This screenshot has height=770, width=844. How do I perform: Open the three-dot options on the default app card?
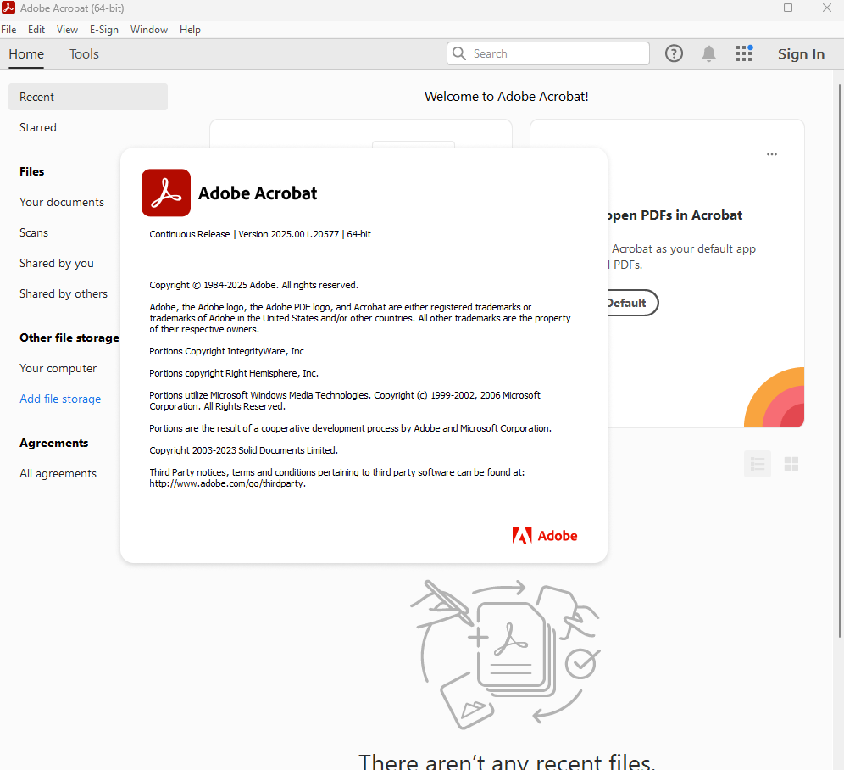pyautogui.click(x=772, y=154)
